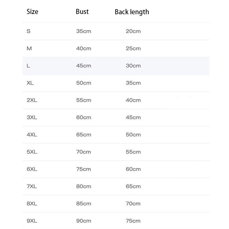Click the 6XL size label
This screenshot has height=229, width=229.
pyautogui.click(x=32, y=169)
